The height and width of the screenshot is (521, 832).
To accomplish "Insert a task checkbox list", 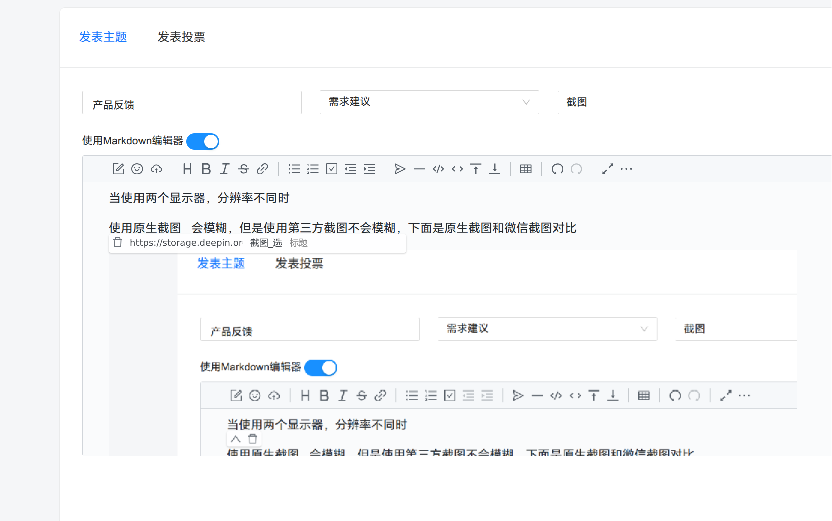I will pyautogui.click(x=332, y=169).
